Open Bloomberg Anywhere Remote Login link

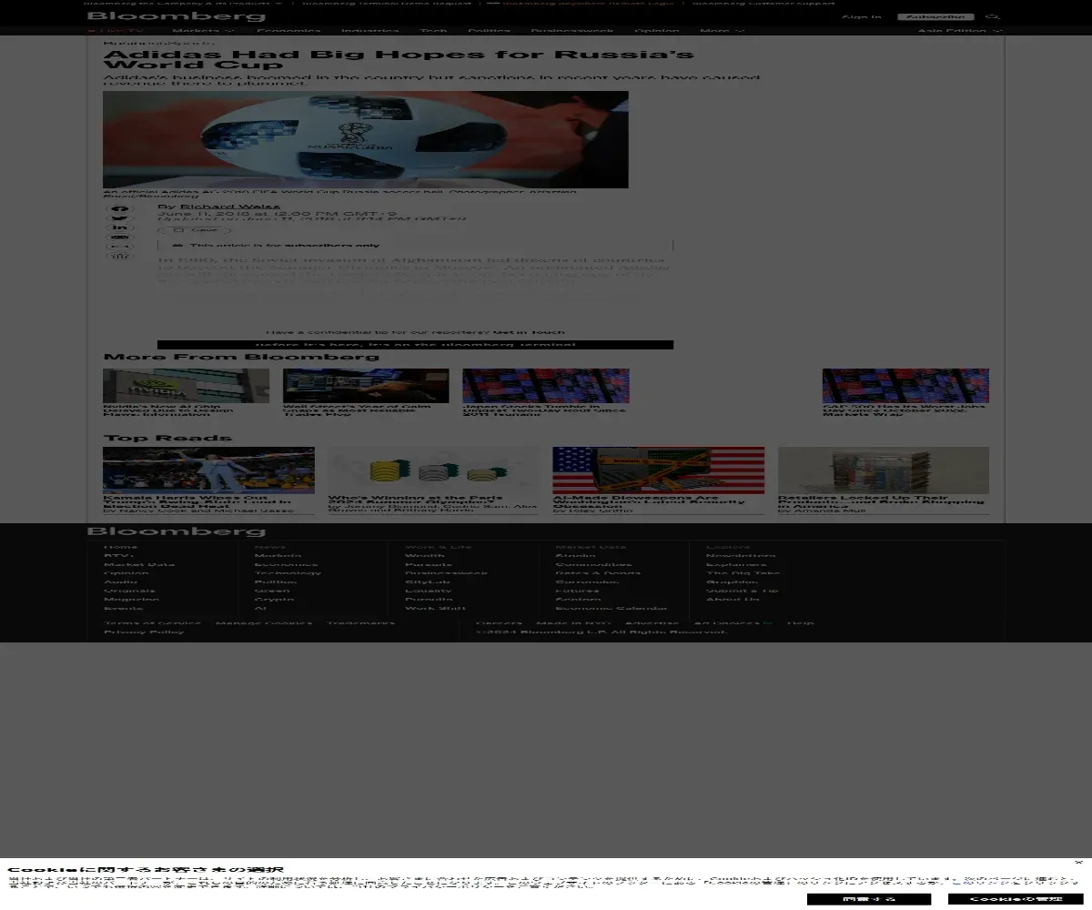(581, 3)
